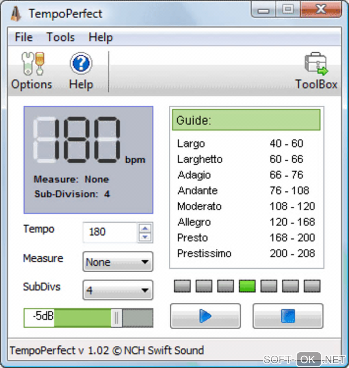Start the metronome with the play button
The height and width of the screenshot is (368, 349).
click(x=205, y=316)
